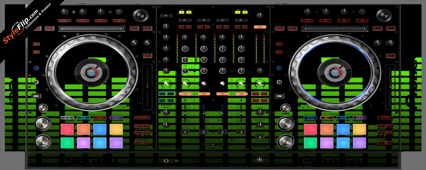Hit the left deck play/pause button
Screen dimensions: 426x170
(x=43, y=141)
